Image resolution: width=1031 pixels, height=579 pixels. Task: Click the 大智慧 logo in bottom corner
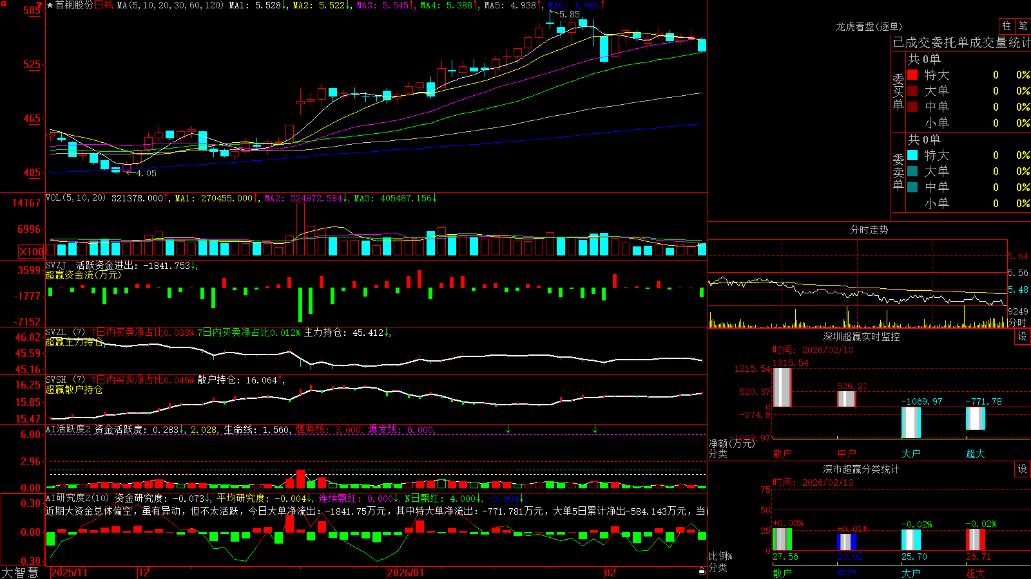(20, 573)
